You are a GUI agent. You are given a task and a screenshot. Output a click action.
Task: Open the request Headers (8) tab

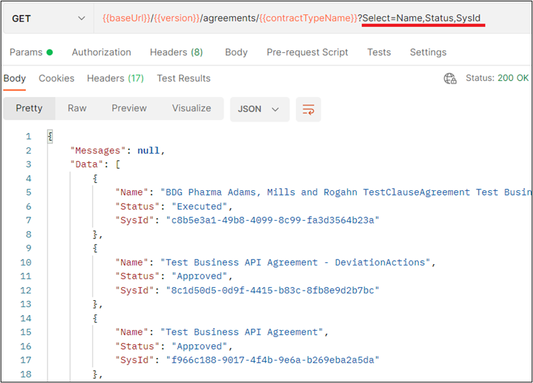click(176, 52)
